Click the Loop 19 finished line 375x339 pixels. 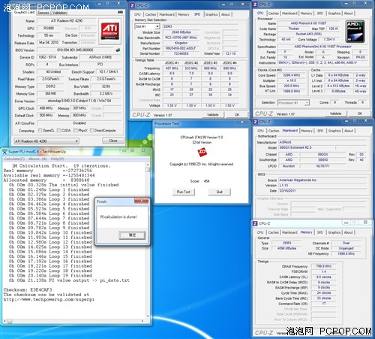[x=50, y=275]
